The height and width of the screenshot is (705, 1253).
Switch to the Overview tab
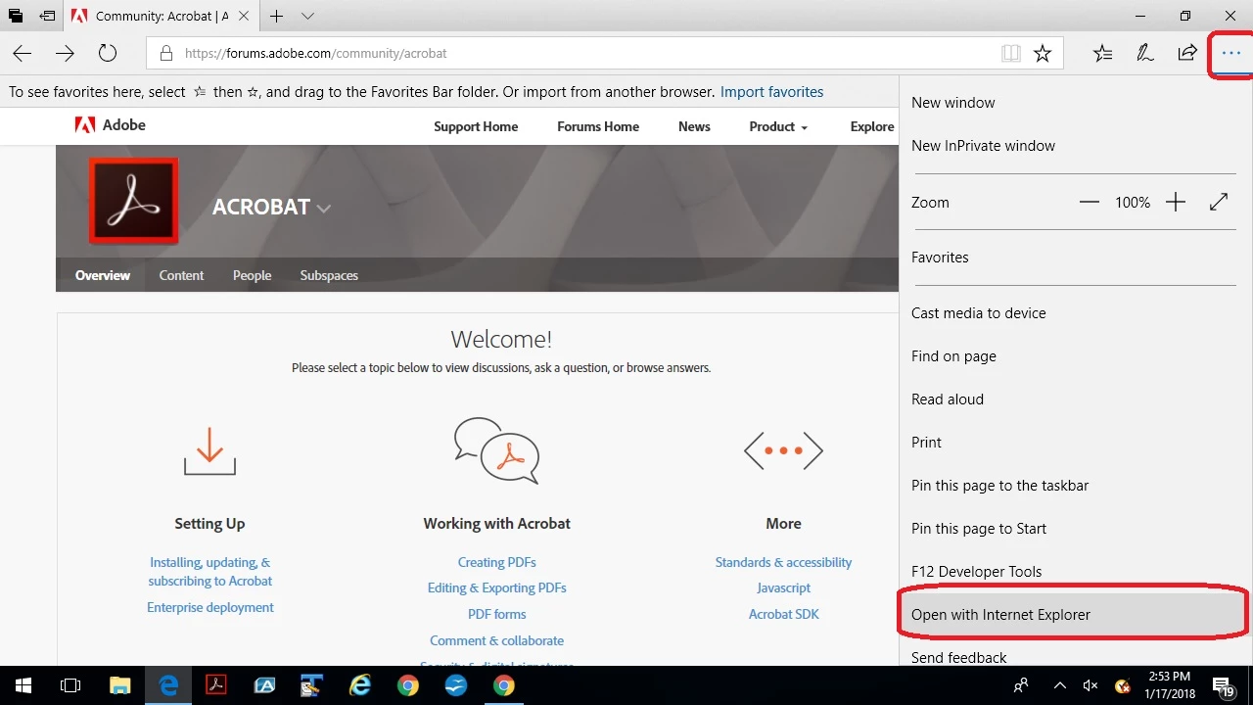103,275
